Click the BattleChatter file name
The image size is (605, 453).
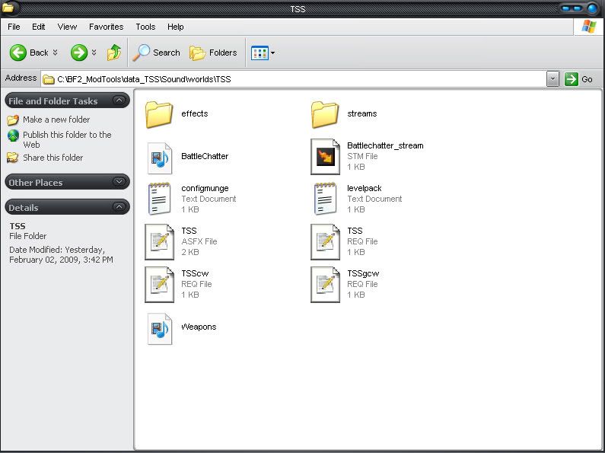coord(205,156)
